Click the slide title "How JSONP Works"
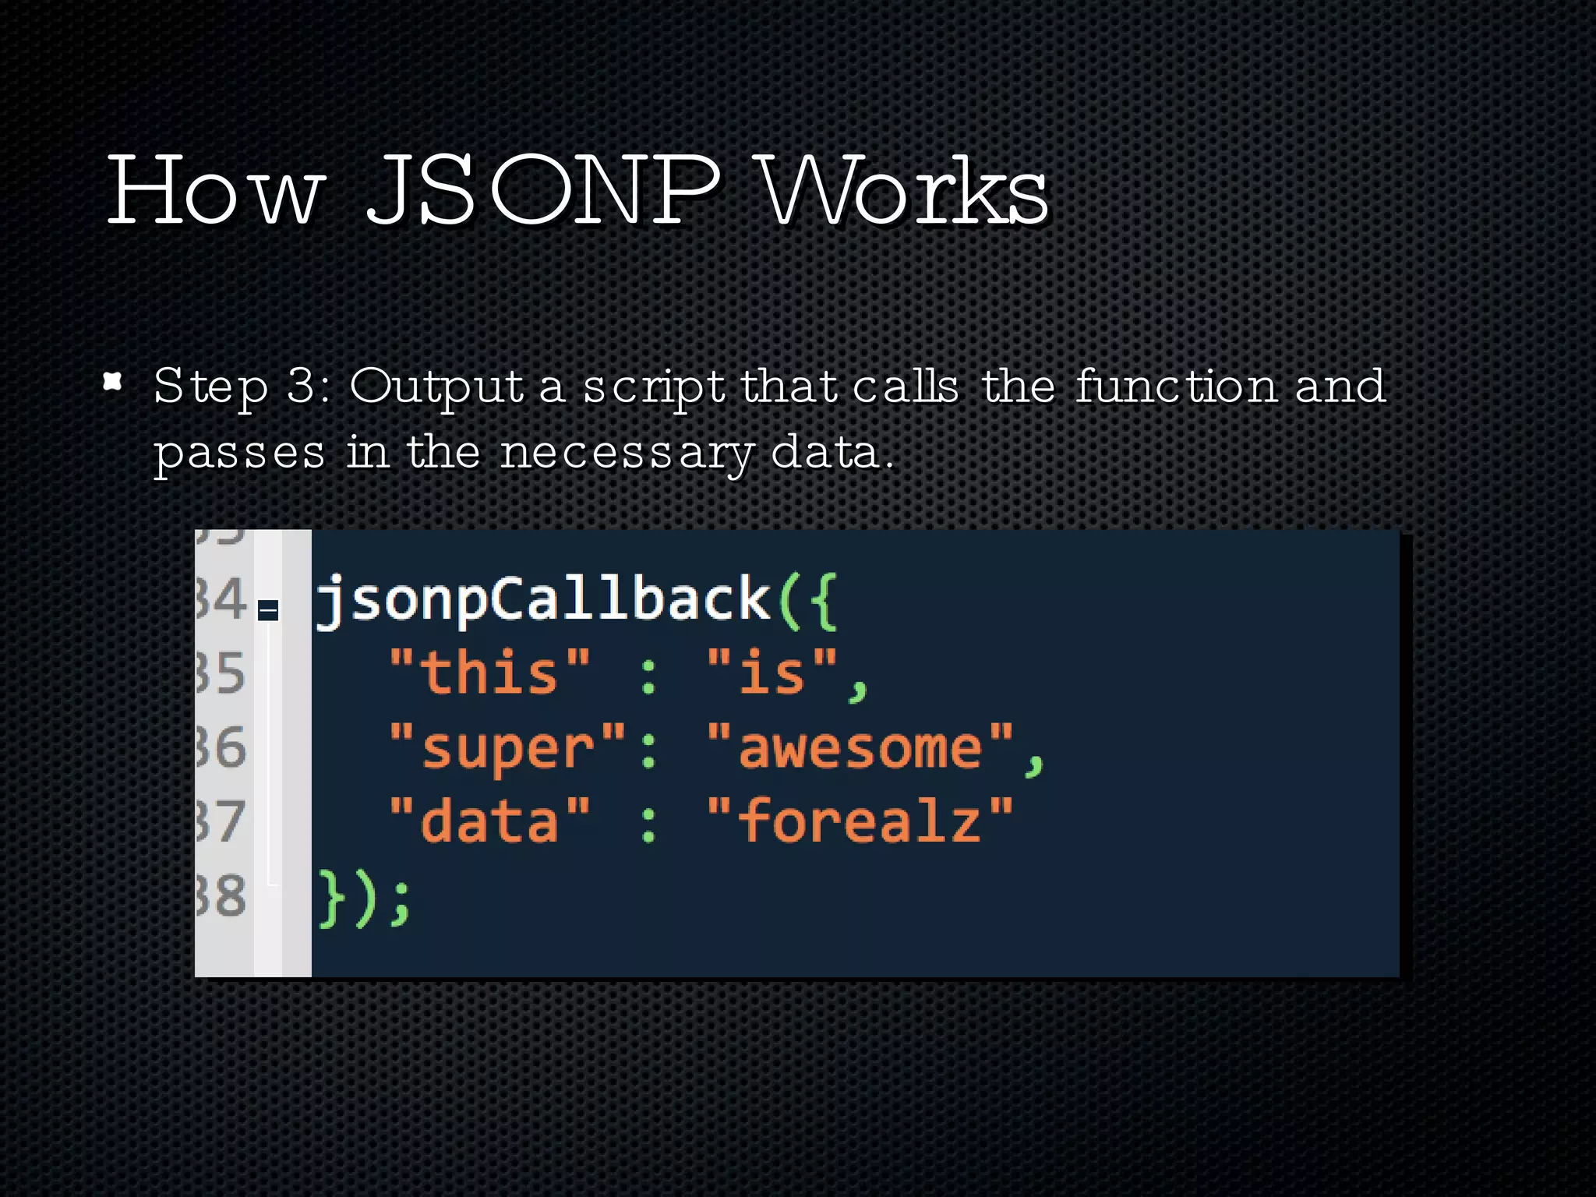 (578, 191)
